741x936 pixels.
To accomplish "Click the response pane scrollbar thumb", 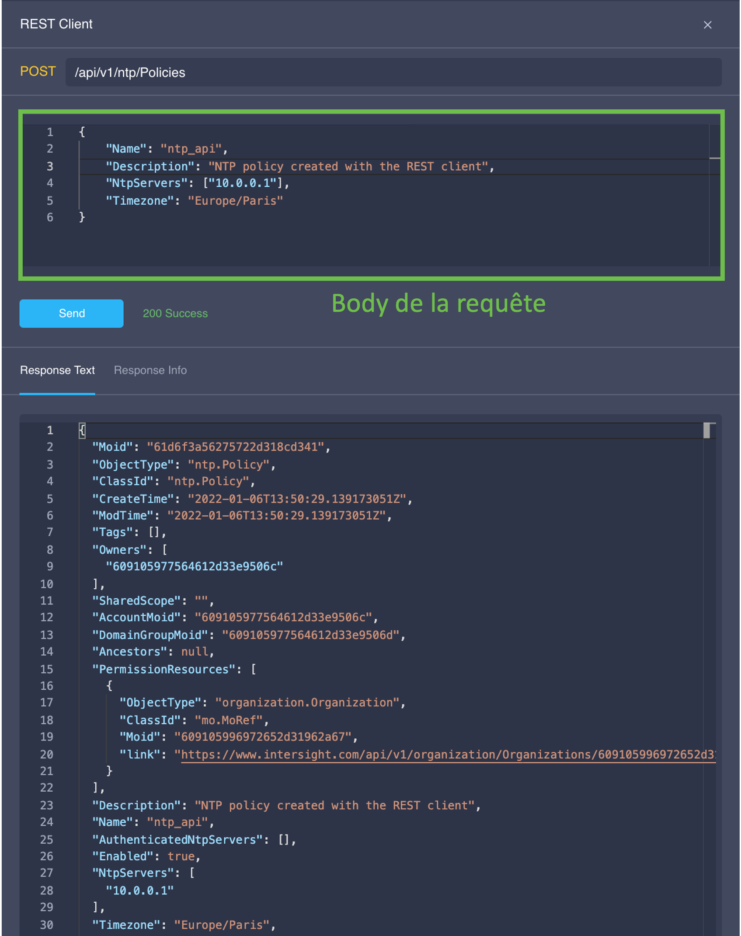I will [706, 430].
